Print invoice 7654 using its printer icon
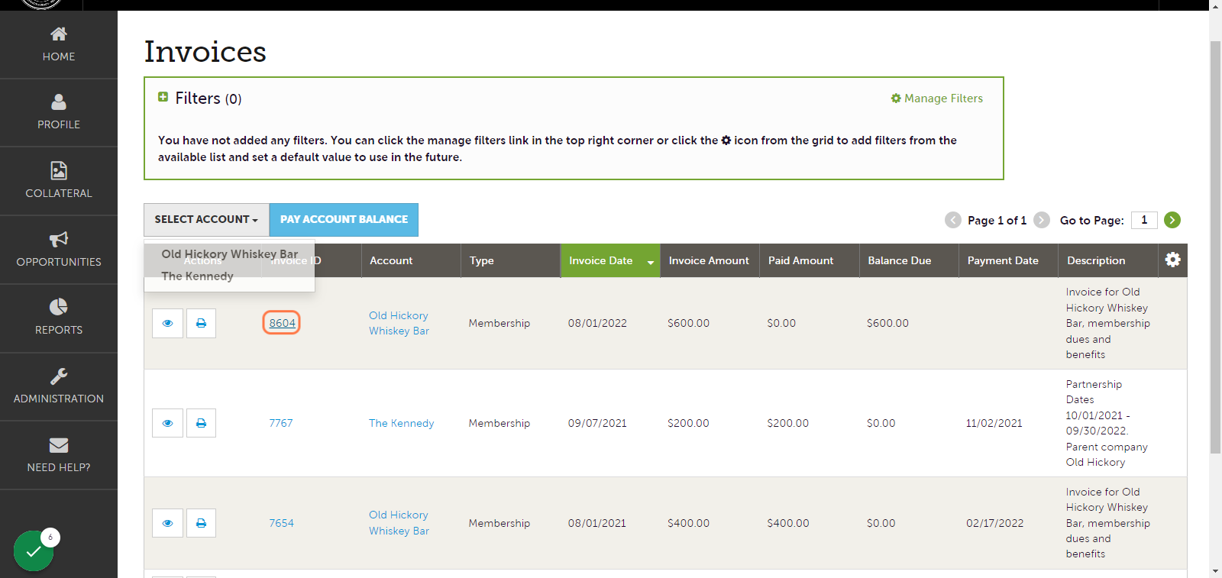 202,523
